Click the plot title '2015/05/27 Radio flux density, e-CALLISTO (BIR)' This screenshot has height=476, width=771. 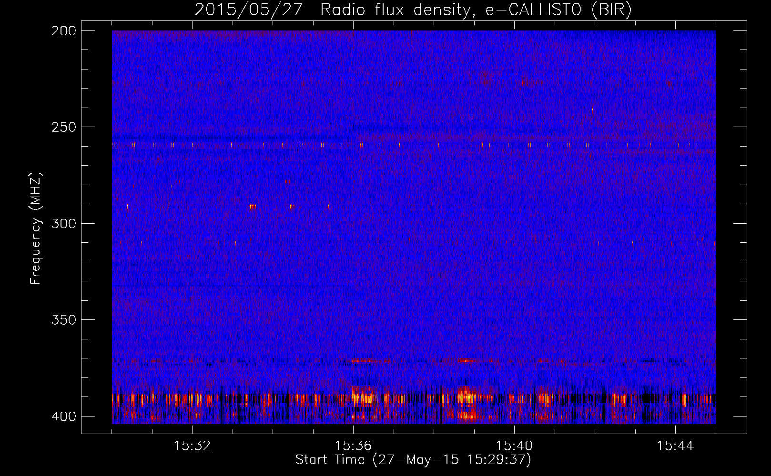point(413,10)
